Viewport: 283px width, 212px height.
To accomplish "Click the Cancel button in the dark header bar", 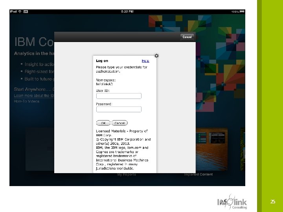I will pos(187,37).
